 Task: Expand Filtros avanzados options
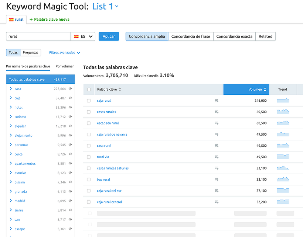pos(64,53)
